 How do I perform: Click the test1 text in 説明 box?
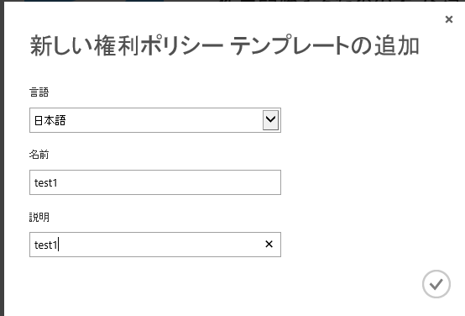(45, 245)
